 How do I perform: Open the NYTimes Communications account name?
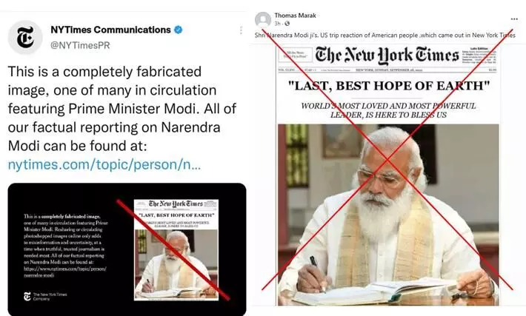(110, 30)
